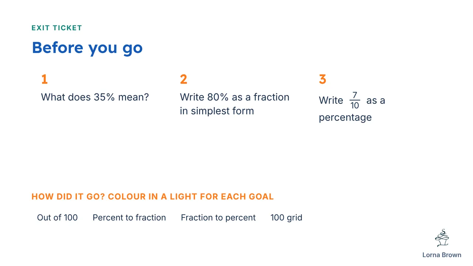473x266 pixels.
Task: Click the word 'Write' in question 3
Action: [x=331, y=100]
